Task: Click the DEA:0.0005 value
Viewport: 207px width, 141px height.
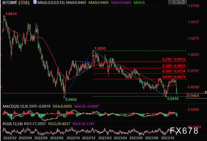Action: point(62,106)
